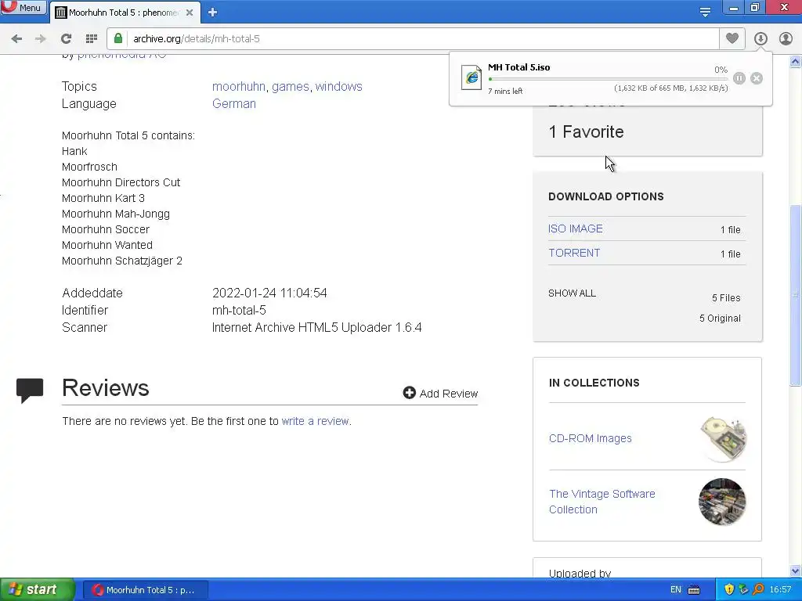Click the Moorhuhn Kart 3 line
Viewport: 802px width, 601px height.
point(103,198)
